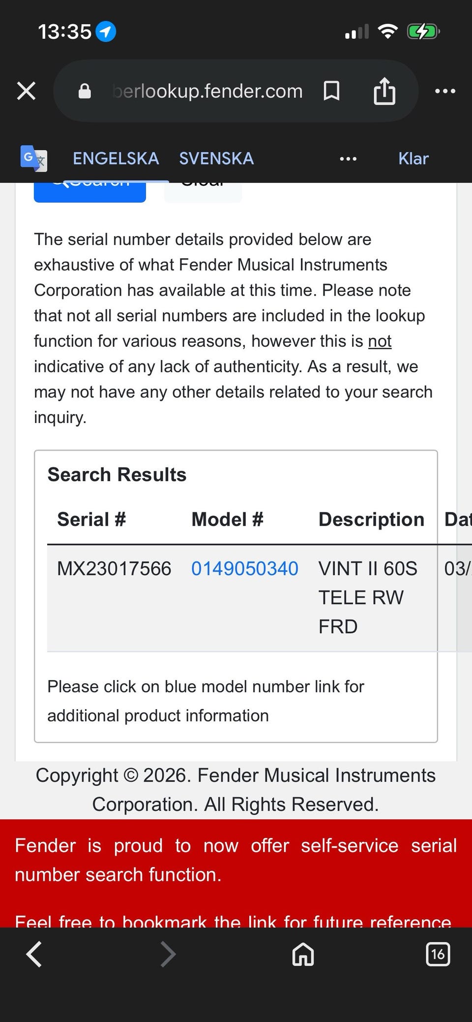Select the SVENSKA language tab

pos(216,158)
